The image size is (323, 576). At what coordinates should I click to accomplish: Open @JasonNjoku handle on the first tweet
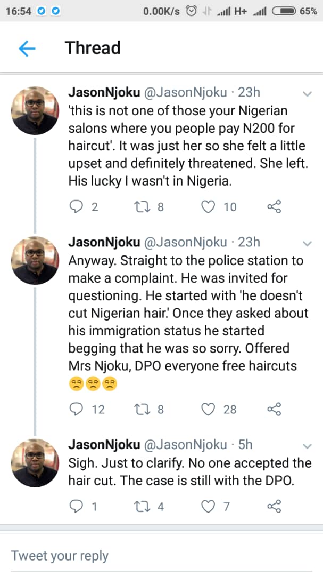point(185,92)
